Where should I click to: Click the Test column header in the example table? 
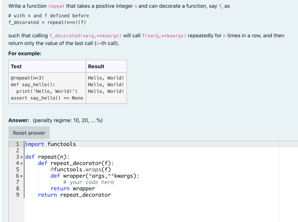(16, 66)
